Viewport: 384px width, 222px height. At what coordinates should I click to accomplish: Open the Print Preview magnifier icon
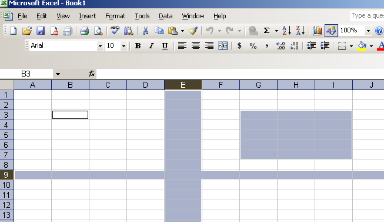pyautogui.click(x=98, y=31)
